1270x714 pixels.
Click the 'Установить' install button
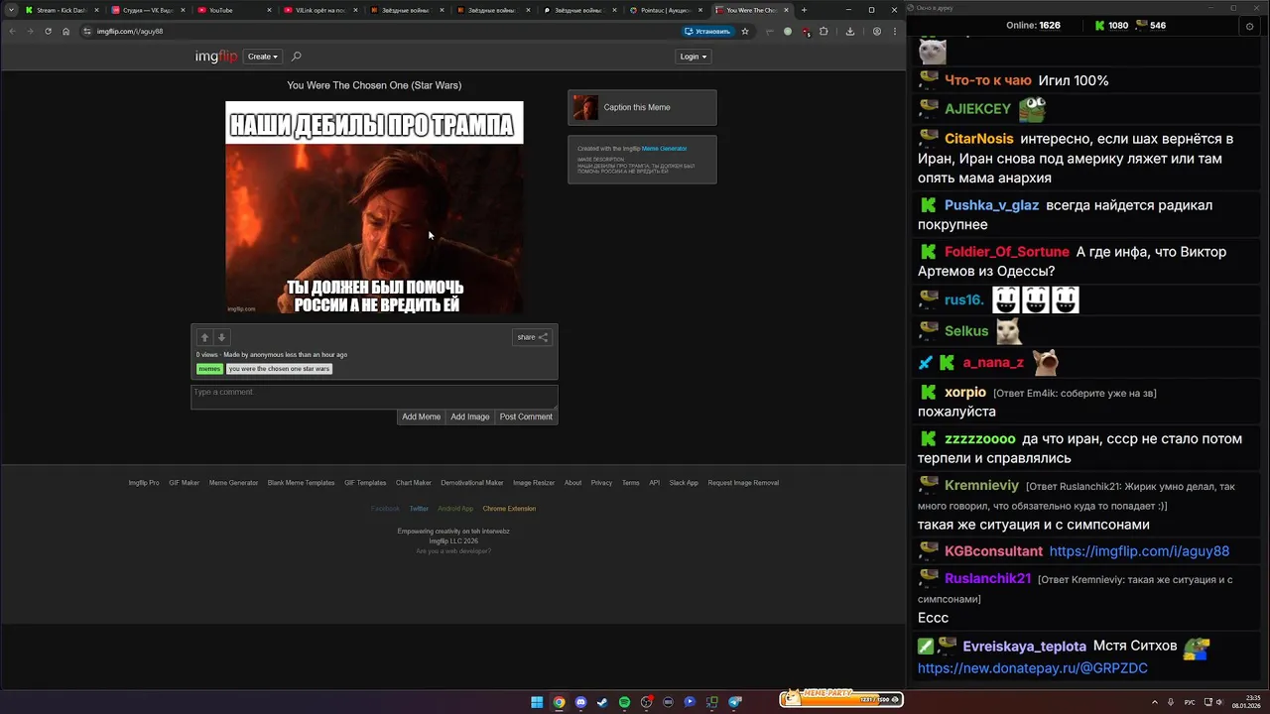707,31
